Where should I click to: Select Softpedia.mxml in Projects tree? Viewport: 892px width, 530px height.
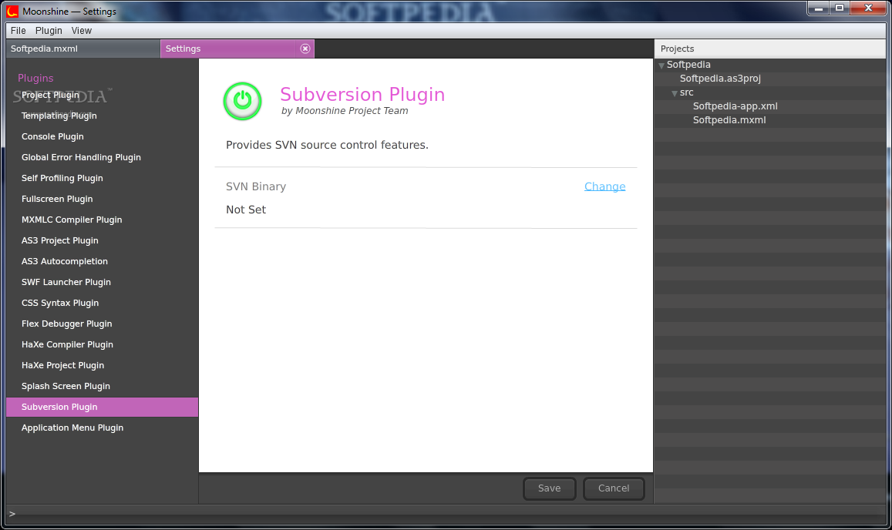coord(769,120)
